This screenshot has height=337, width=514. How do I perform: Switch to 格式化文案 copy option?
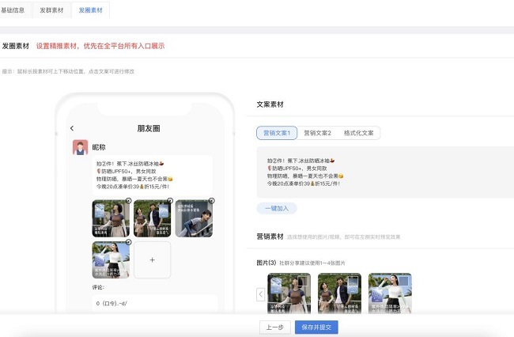pos(358,133)
